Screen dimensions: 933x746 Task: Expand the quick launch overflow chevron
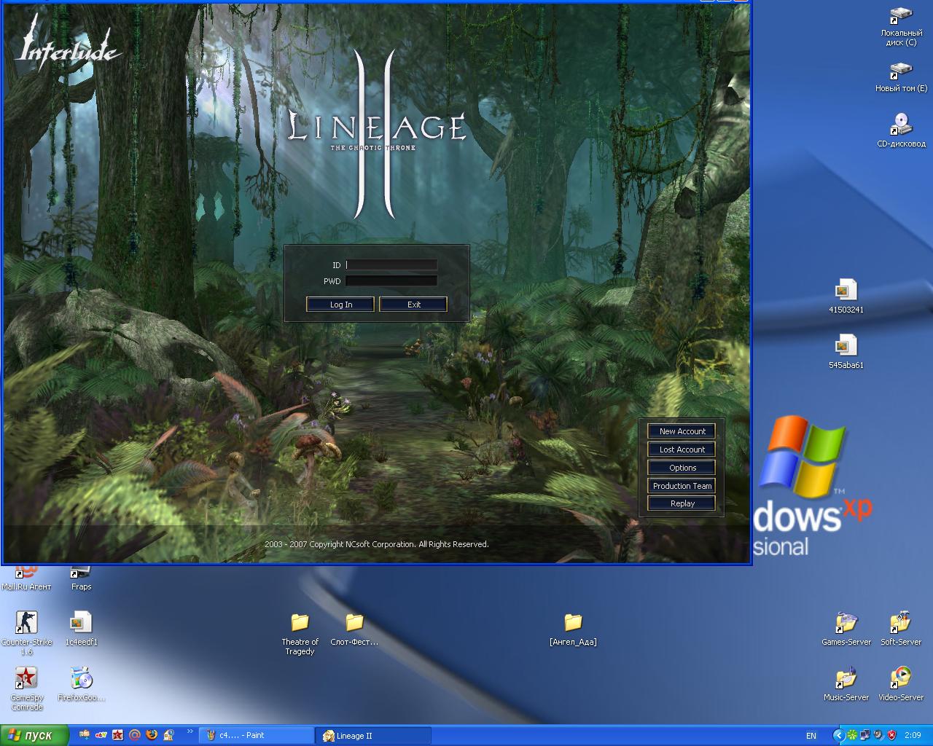[190, 731]
